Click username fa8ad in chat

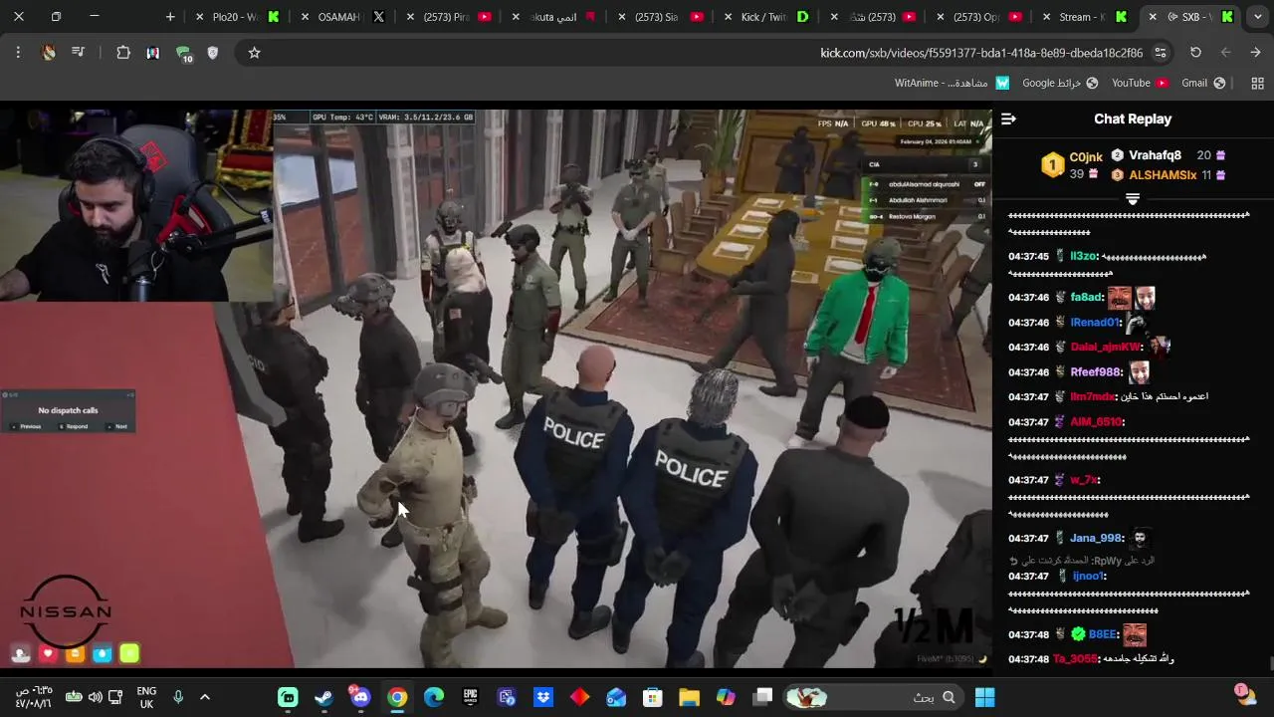(x=1086, y=297)
